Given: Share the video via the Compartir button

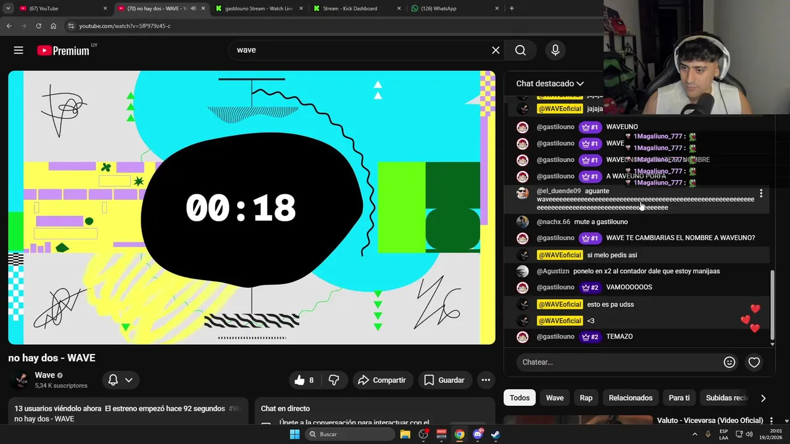Looking at the screenshot, I should [382, 380].
